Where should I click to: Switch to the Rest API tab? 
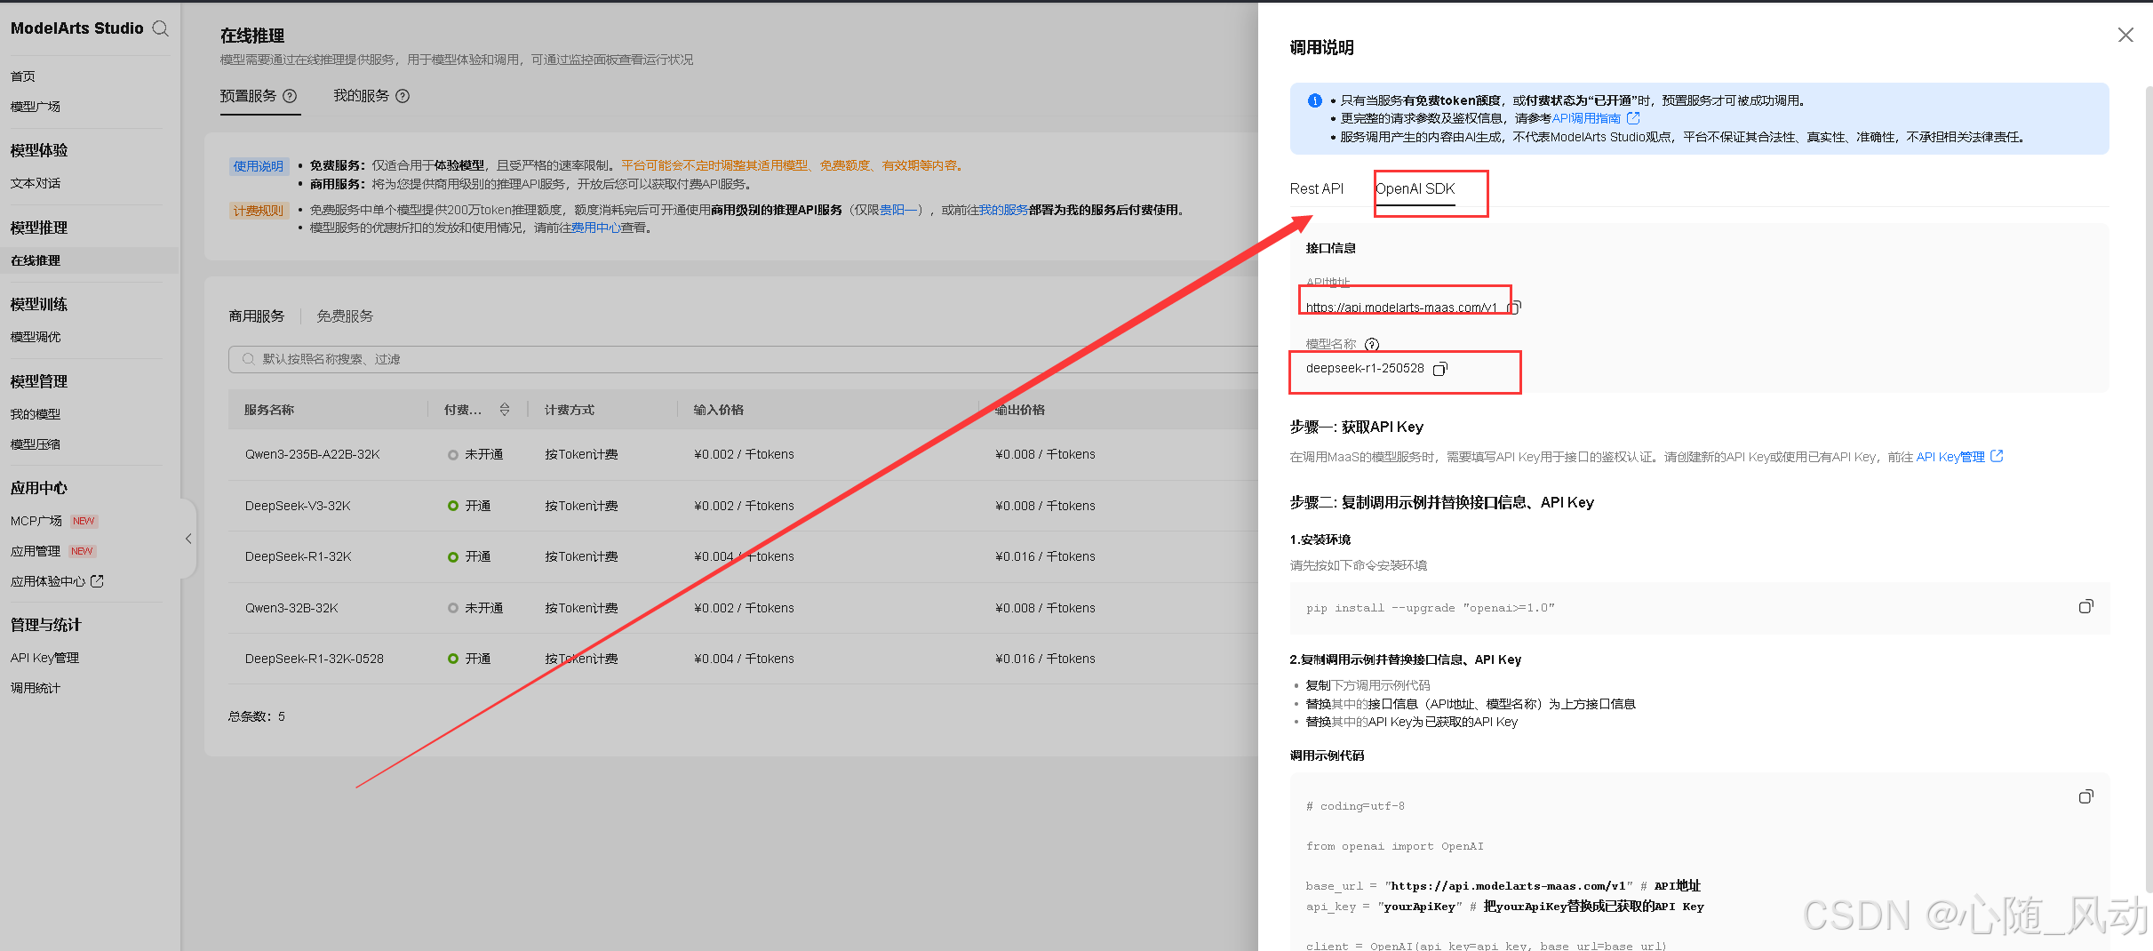(x=1316, y=188)
